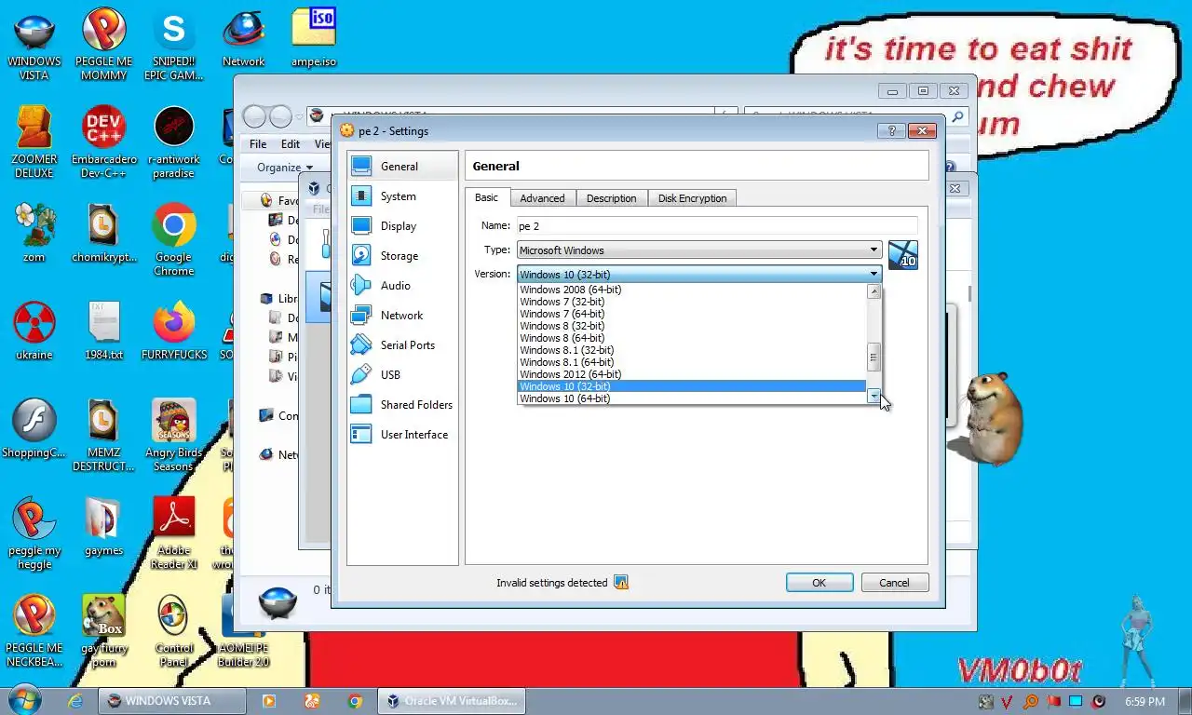This screenshot has height=715, width=1192.
Task: Choose Windows 8.1 (32-bit) from the list
Action: tap(692, 350)
